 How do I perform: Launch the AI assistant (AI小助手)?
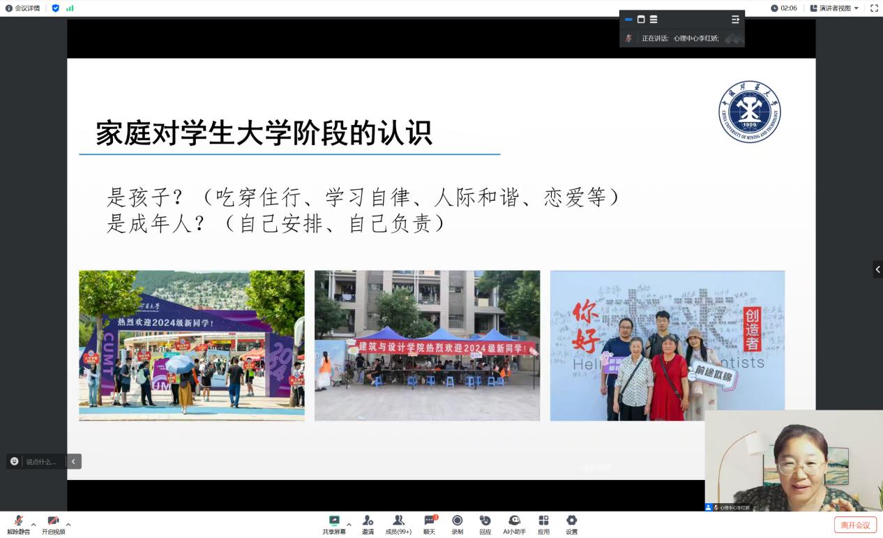pos(515,523)
